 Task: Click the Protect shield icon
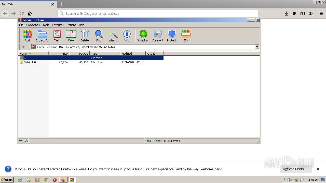pyautogui.click(x=172, y=36)
